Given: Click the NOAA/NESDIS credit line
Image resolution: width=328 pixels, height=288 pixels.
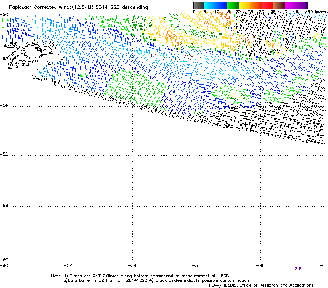Looking at the screenshot, I should (x=261, y=285).
